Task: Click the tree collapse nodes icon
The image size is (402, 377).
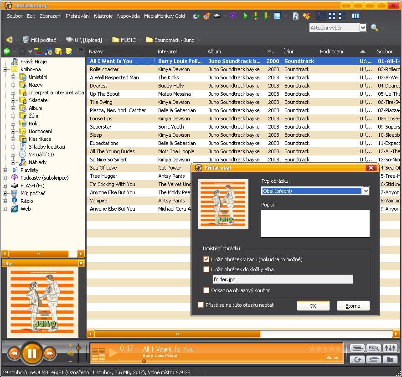Action: [38, 52]
